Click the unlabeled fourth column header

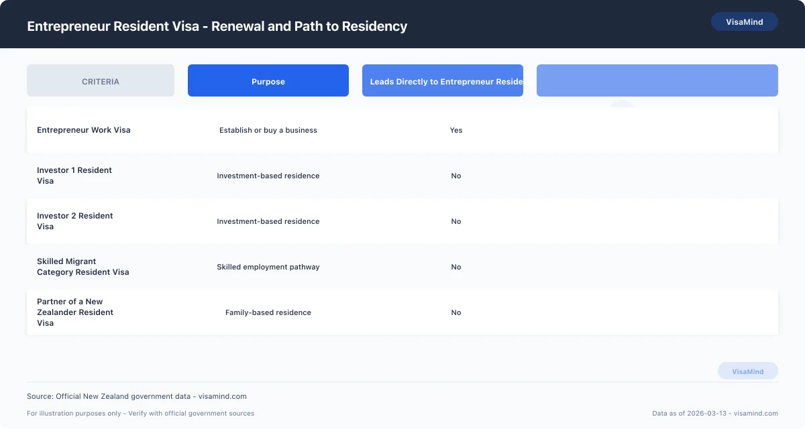coord(657,80)
